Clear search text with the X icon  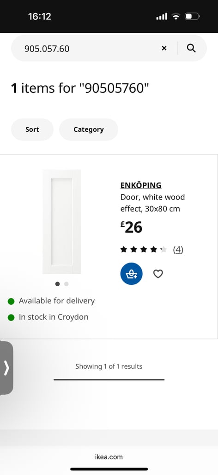coord(164,48)
